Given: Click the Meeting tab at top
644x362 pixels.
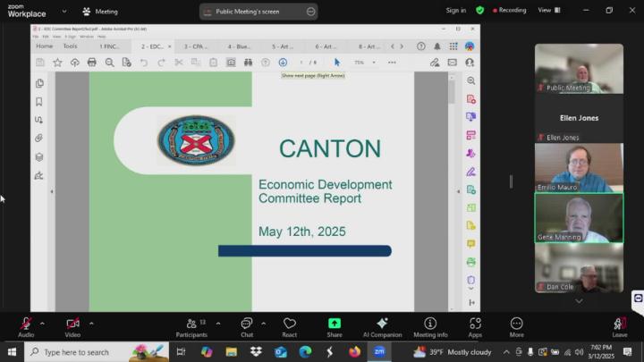Looking at the screenshot, I should (100, 12).
